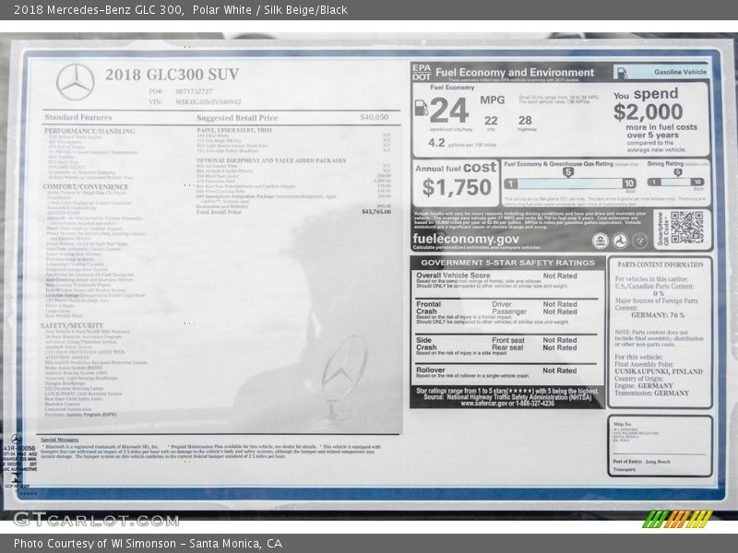
Task: Click the Mercedes-Benz star logo beside the model name
Action: click(76, 82)
